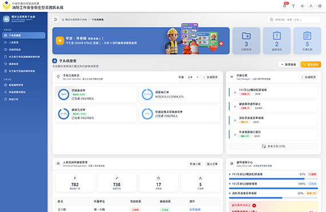Click the 60% progress bar for 消防普查案名單填報
This screenshot has width=326, height=212.
[x=273, y=198]
